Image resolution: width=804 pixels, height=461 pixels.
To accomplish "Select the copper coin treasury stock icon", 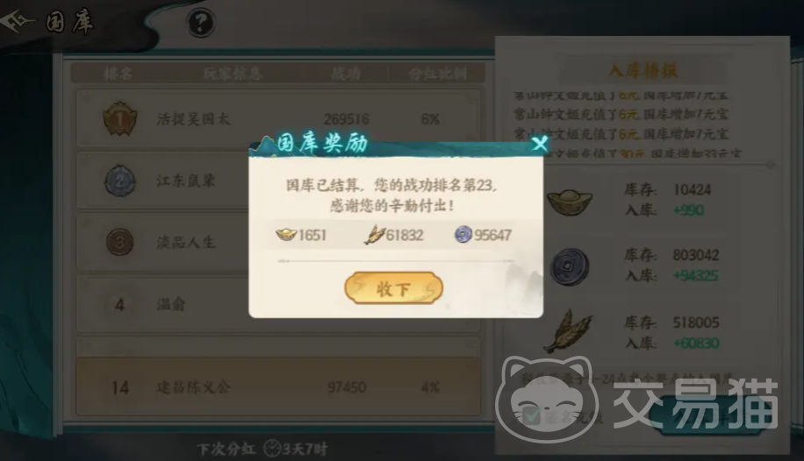I will [x=570, y=266].
